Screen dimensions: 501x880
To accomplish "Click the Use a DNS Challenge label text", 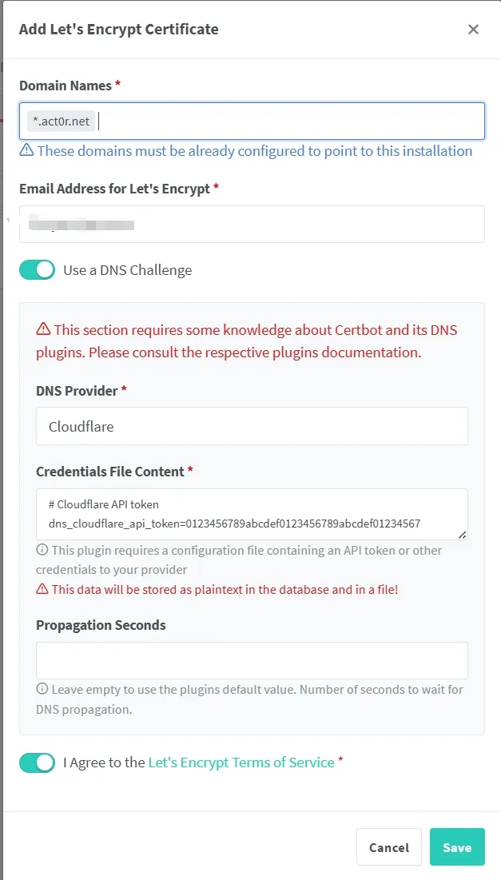I will (x=127, y=270).
